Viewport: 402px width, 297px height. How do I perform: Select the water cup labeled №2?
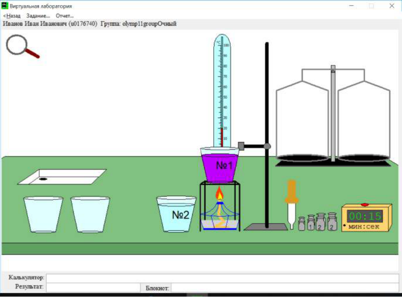(x=176, y=214)
